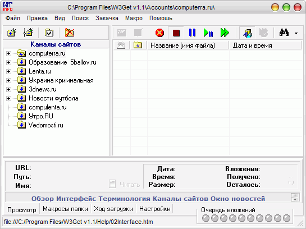Click the folder with checkmark toolbar icon
This screenshot has width=306, height=229.
[x=49, y=33]
